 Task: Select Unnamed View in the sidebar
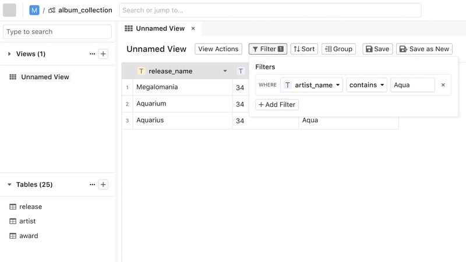pyautogui.click(x=45, y=77)
